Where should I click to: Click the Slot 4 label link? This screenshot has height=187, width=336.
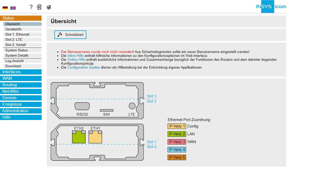point(152,147)
